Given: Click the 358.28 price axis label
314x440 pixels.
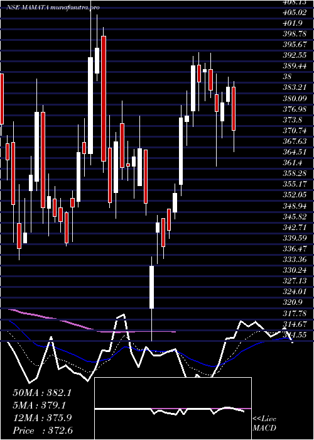Looking at the screenshot, I should point(295,173).
